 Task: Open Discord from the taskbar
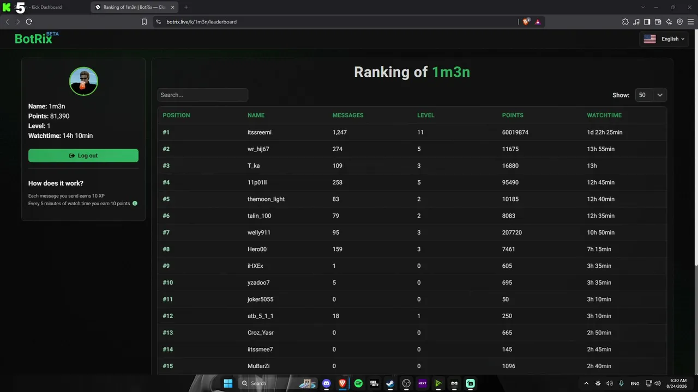(x=327, y=383)
